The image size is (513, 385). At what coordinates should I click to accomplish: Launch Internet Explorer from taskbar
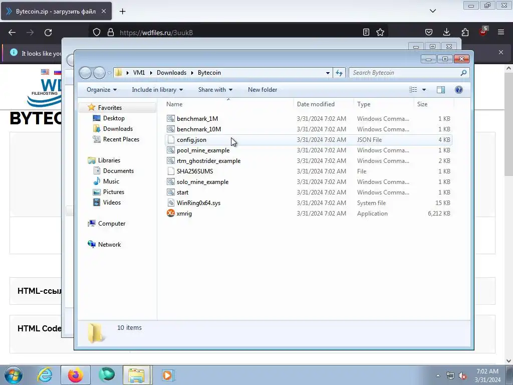coord(45,375)
